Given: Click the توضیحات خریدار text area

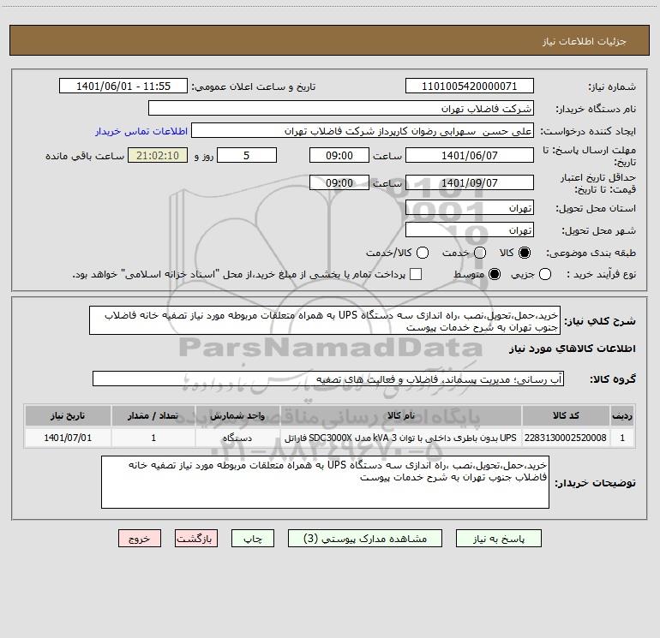Looking at the screenshot, I should click(x=325, y=482).
